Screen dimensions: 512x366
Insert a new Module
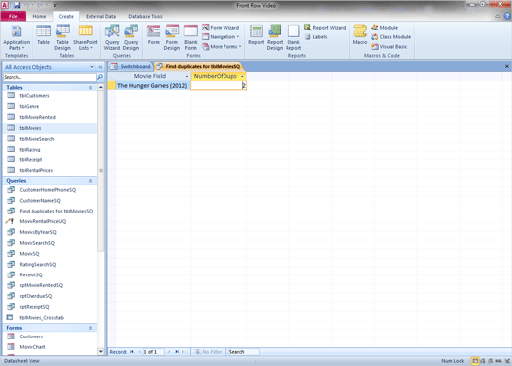click(385, 28)
